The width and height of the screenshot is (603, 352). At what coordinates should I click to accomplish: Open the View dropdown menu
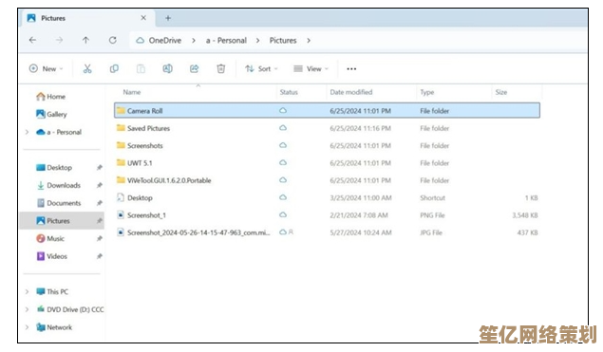pos(311,68)
